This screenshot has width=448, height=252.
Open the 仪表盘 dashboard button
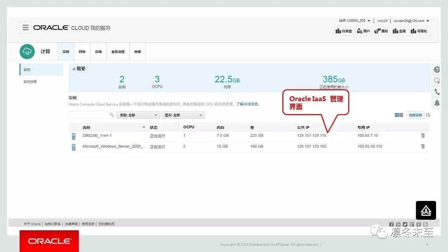point(344,31)
